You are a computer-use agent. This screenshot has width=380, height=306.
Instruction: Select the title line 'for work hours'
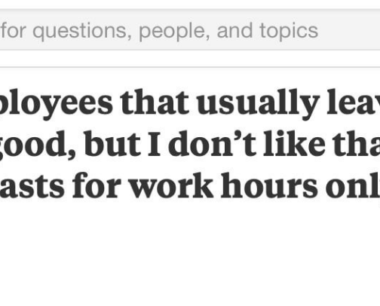point(190,186)
